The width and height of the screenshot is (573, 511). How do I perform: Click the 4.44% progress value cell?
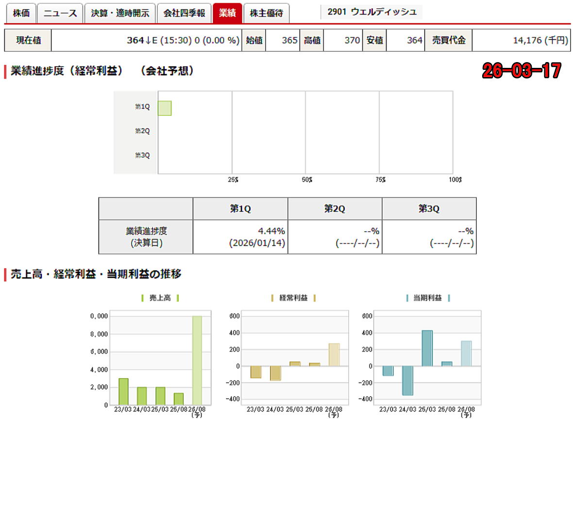[240, 237]
